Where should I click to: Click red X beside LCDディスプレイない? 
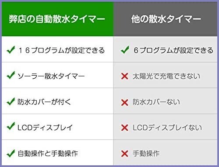pyautogui.click(x=125, y=128)
